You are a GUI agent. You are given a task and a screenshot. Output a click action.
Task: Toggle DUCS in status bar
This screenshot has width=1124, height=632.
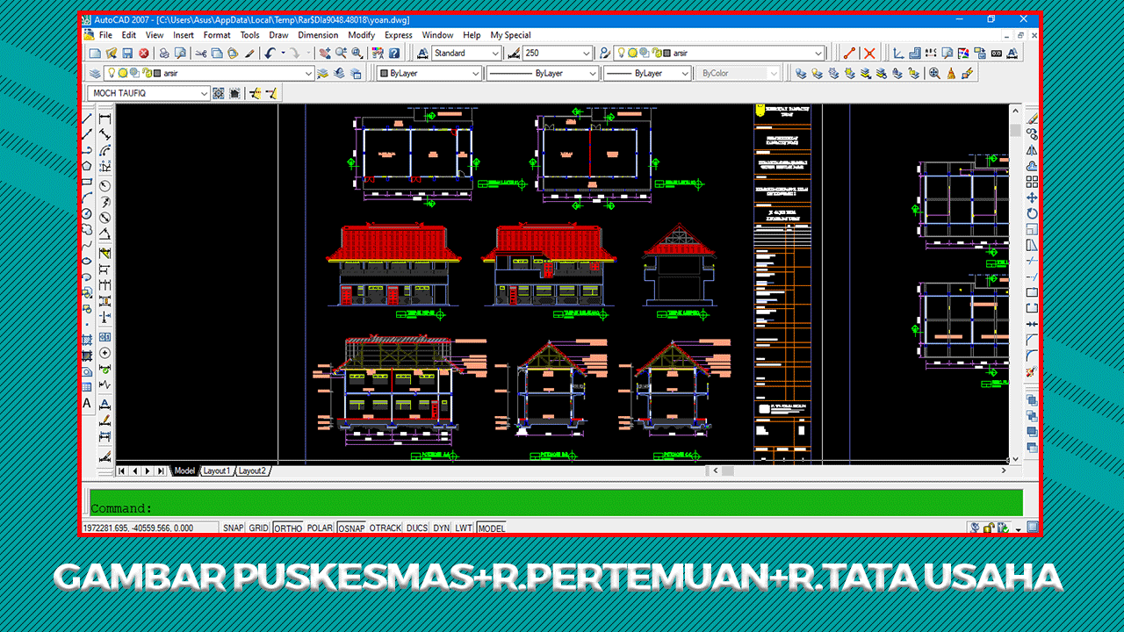(x=417, y=528)
